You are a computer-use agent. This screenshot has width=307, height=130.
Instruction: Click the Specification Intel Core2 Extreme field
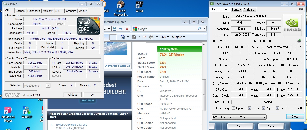(x=62, y=39)
